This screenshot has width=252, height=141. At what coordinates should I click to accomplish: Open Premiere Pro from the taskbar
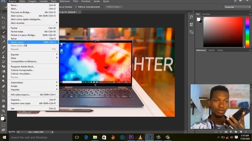131,137
